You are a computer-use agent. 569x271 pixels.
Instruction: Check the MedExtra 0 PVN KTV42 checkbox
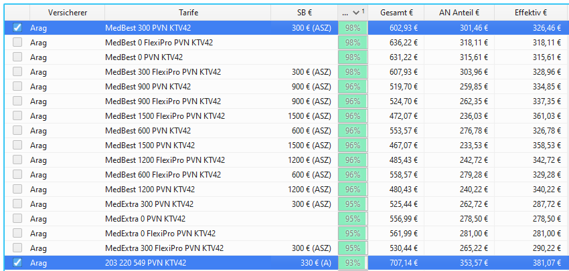(x=17, y=218)
